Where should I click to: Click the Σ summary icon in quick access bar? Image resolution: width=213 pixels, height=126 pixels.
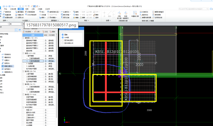click(x=20, y=6)
